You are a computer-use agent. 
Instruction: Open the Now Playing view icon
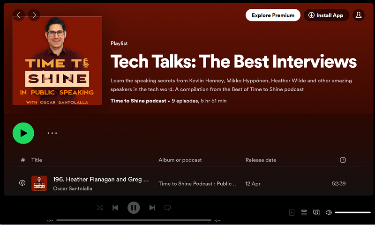pos(292,212)
